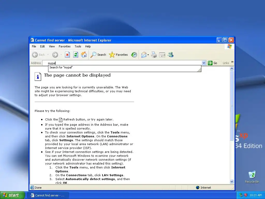Viewport: 265px width, 199px height.
Task: Click the info icon beside the error heading
Action: click(38, 77)
